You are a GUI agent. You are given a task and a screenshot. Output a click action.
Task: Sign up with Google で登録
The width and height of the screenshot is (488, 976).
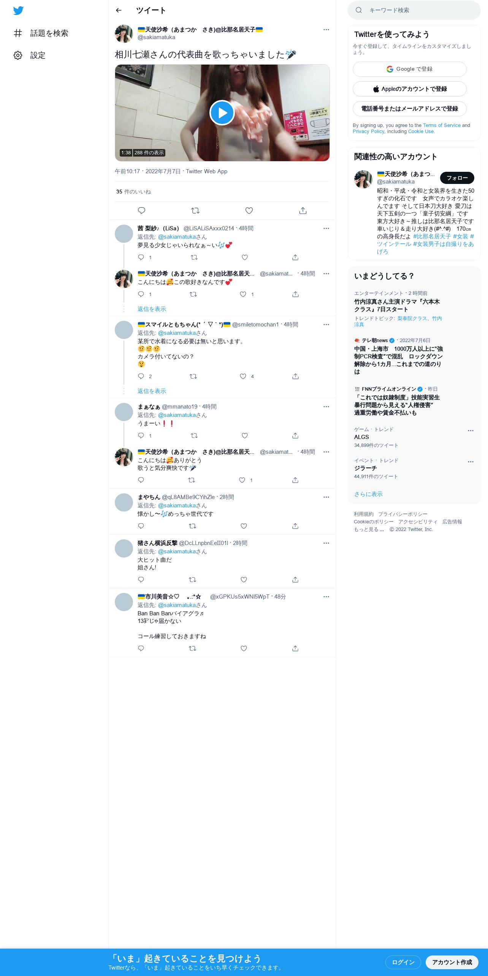pyautogui.click(x=410, y=69)
